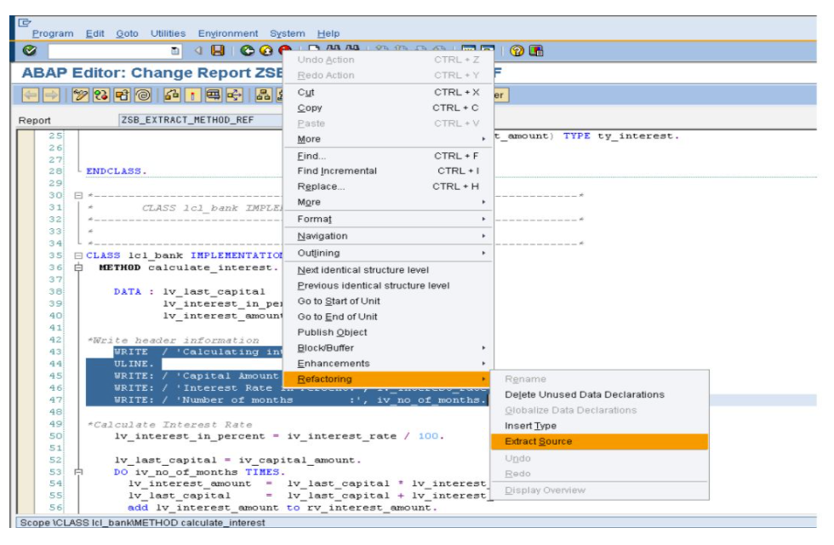This screenshot has height=545, width=834.
Task: Expand the Outlining submenu
Action: [x=388, y=253]
